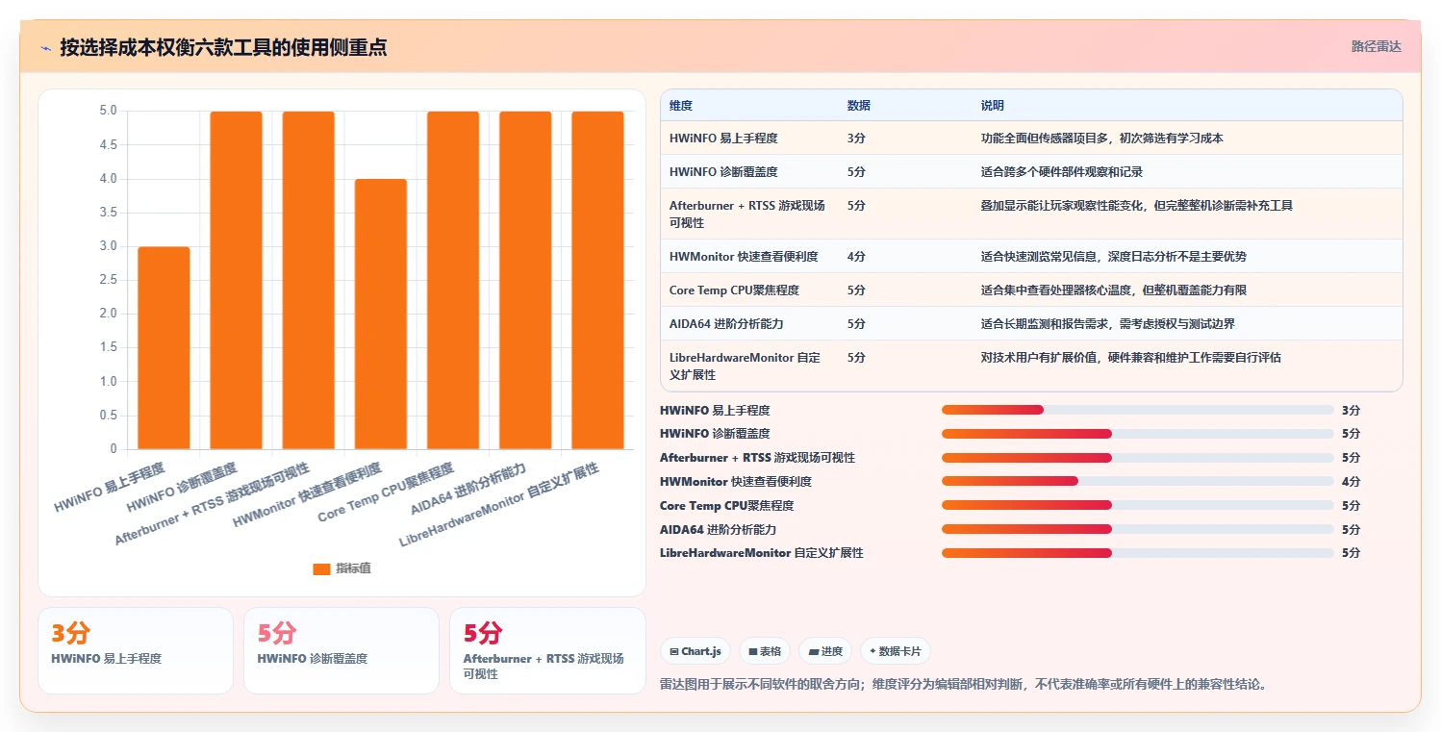Viewport: 1441px width, 732px height.
Task: Click the HWMonitor 快速查看便利度 chart axis label
Action: 308,495
